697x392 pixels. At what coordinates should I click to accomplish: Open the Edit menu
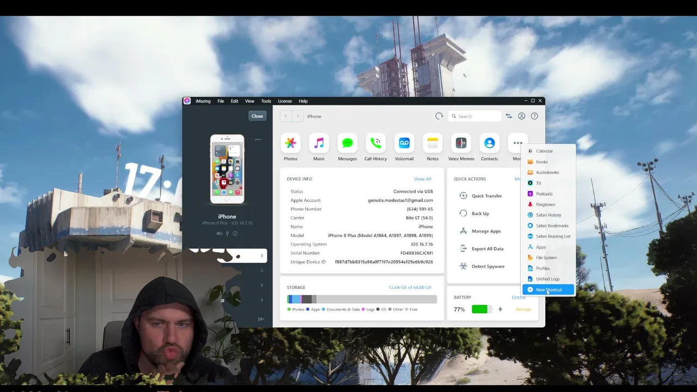(x=234, y=101)
